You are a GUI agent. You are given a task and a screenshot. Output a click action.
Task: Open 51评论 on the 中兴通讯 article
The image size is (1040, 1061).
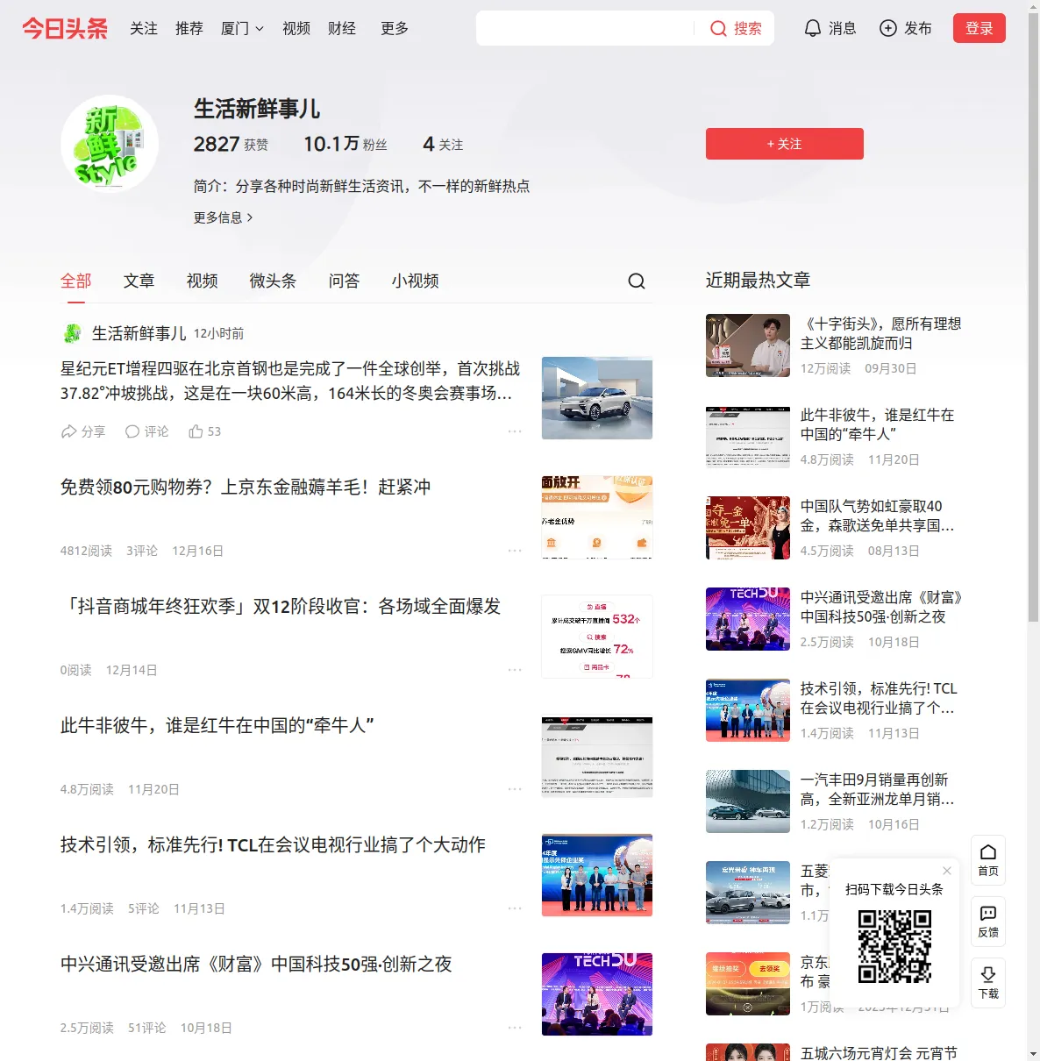pyautogui.click(x=147, y=1028)
